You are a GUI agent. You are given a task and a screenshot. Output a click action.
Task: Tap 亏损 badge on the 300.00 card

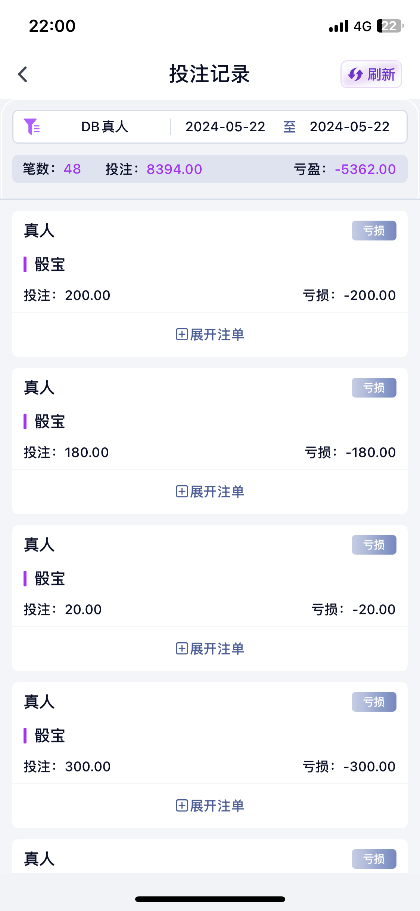pyautogui.click(x=374, y=702)
